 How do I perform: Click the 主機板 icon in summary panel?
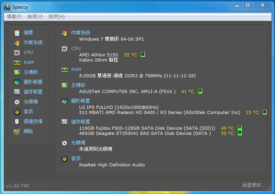pos(64,86)
